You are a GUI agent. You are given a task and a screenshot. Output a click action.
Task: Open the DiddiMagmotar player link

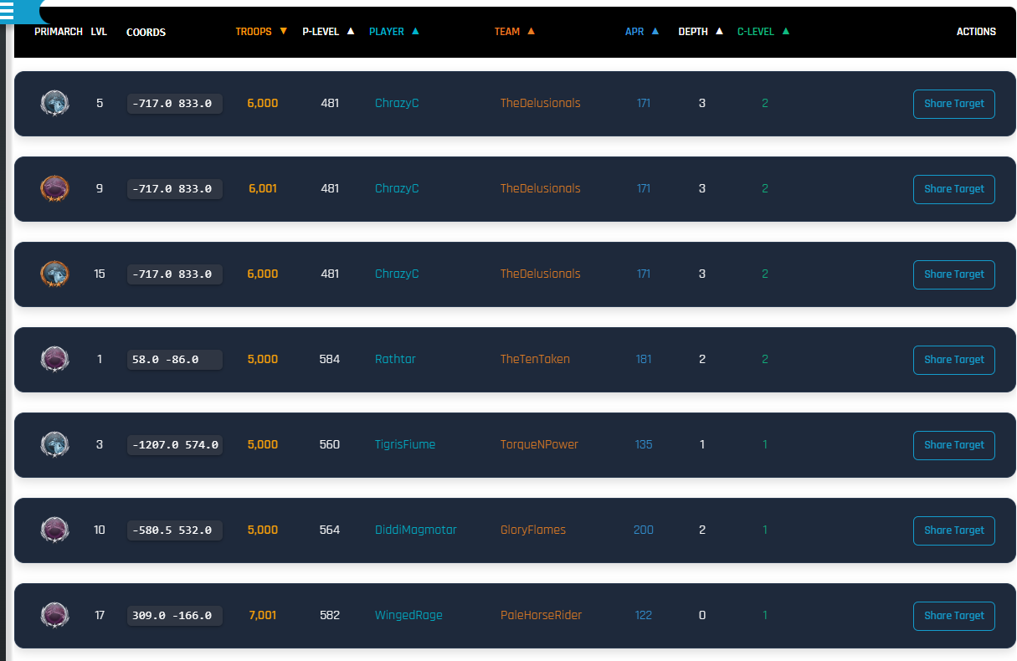coord(416,530)
